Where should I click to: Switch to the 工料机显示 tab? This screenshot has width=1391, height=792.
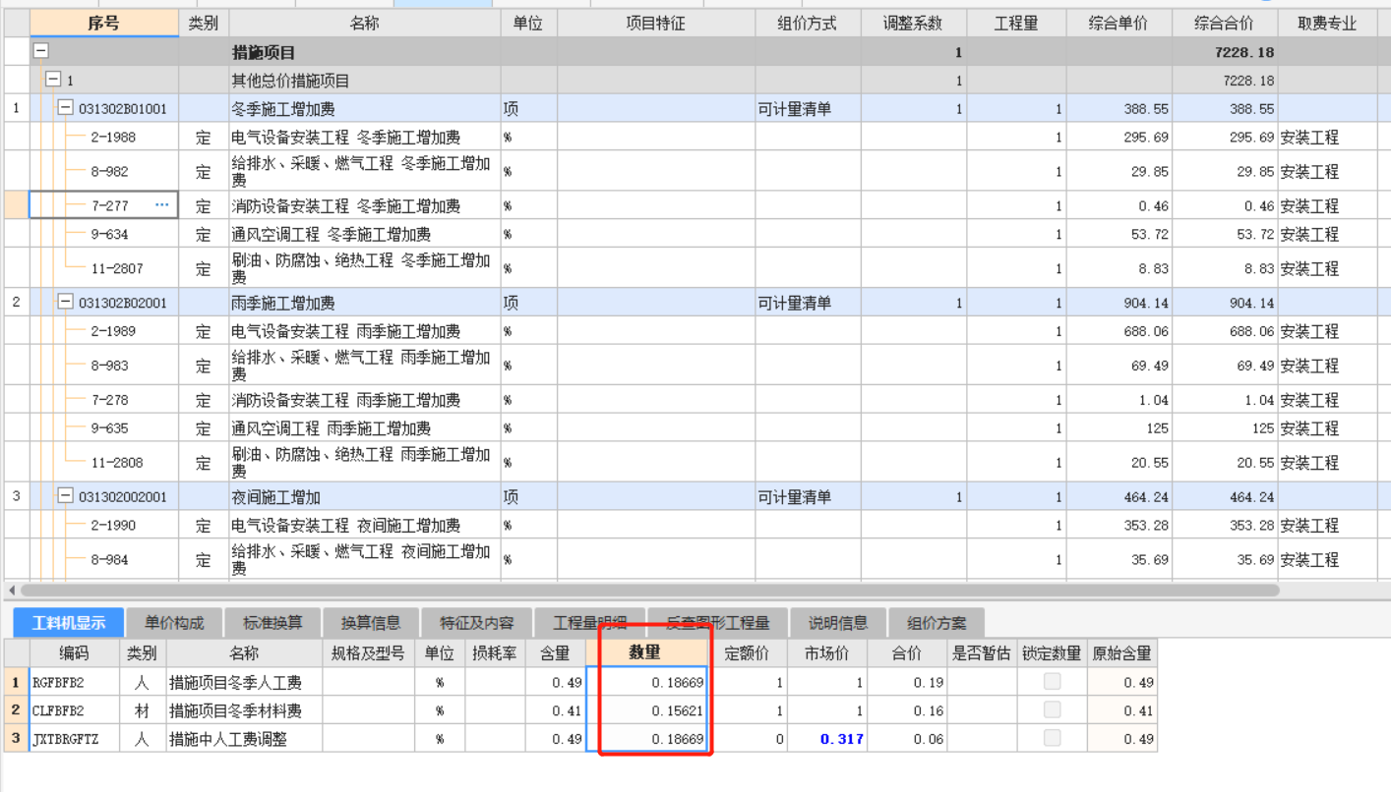pyautogui.click(x=69, y=622)
